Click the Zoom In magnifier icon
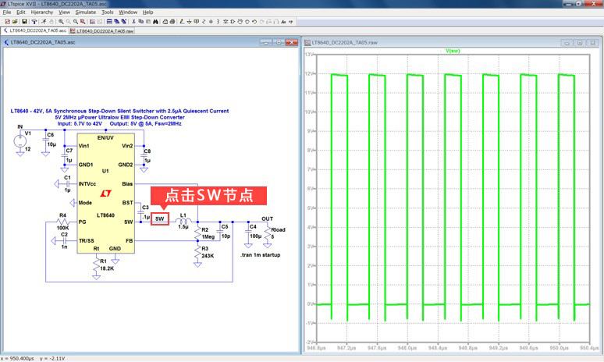604x362 pixels. [61, 21]
